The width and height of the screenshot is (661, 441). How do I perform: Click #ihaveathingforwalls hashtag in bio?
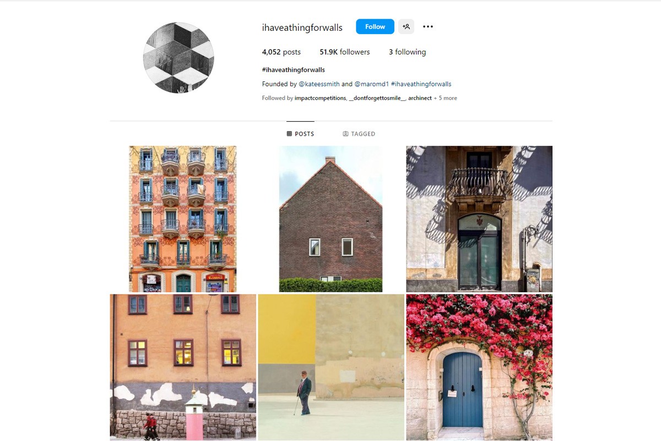point(421,84)
